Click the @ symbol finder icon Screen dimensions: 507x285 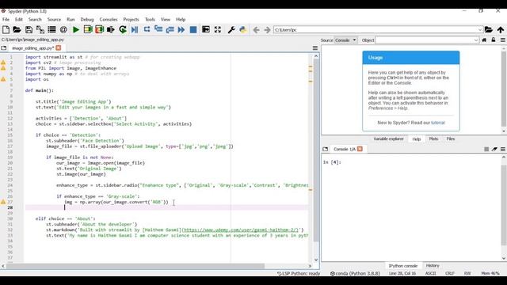pyautogui.click(x=63, y=30)
